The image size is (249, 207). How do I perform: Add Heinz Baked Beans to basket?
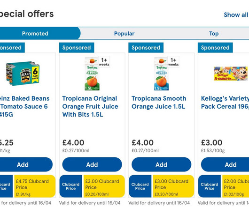click(x=23, y=164)
